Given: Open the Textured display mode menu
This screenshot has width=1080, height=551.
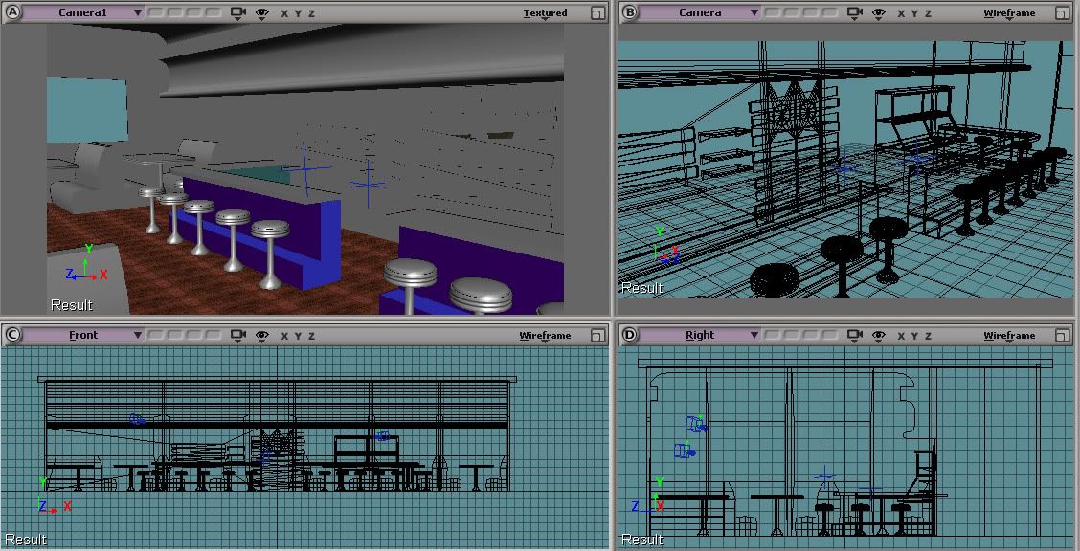Looking at the screenshot, I should tap(545, 13).
